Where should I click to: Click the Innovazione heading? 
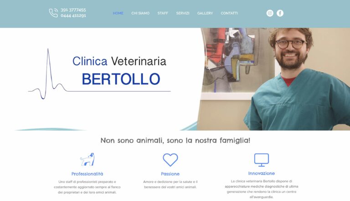[x=262, y=173]
